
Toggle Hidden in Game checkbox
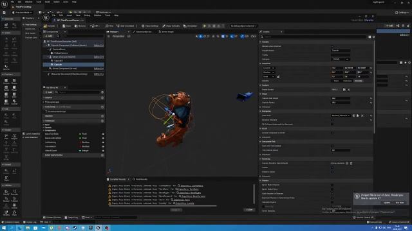(332, 172)
